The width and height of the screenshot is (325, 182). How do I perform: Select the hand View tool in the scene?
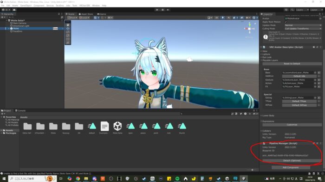point(68,25)
